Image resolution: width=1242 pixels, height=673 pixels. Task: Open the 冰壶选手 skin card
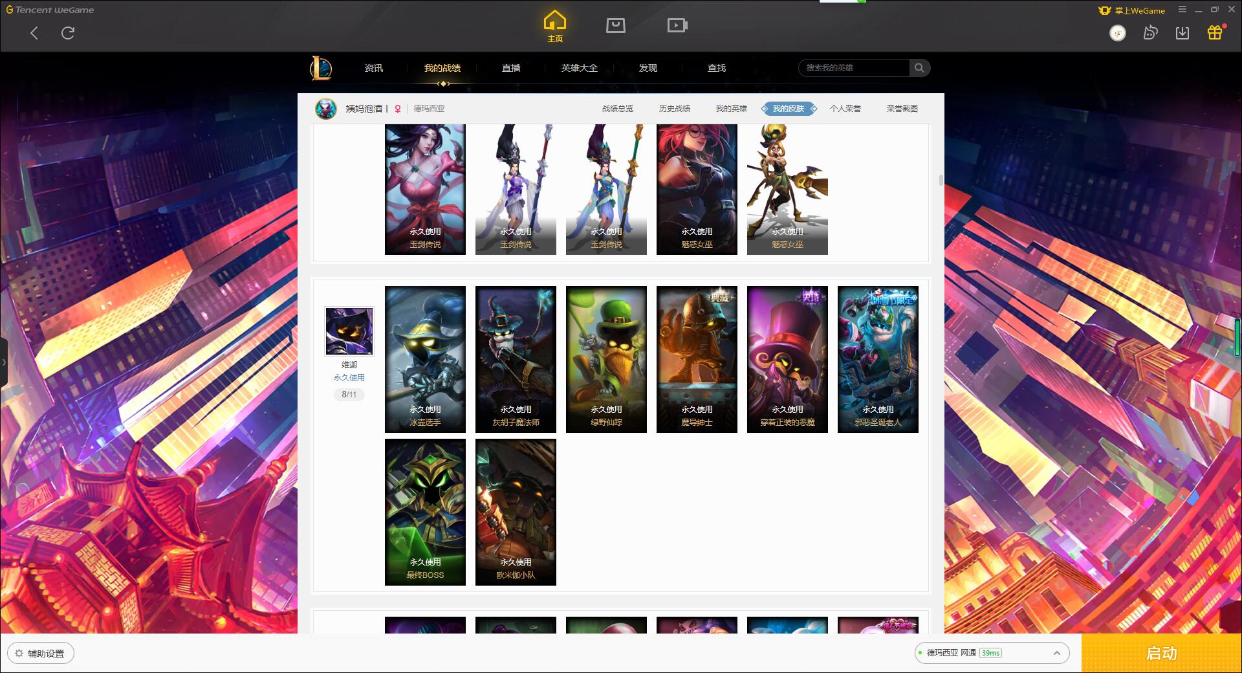pyautogui.click(x=425, y=359)
